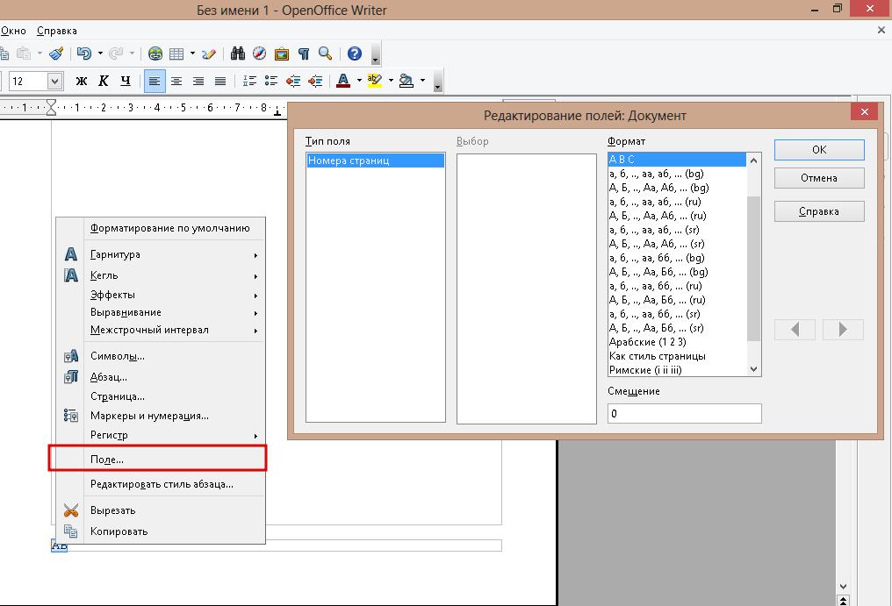Select format Как стиль страницы
The width and height of the screenshot is (892, 606).
pyautogui.click(x=677, y=356)
